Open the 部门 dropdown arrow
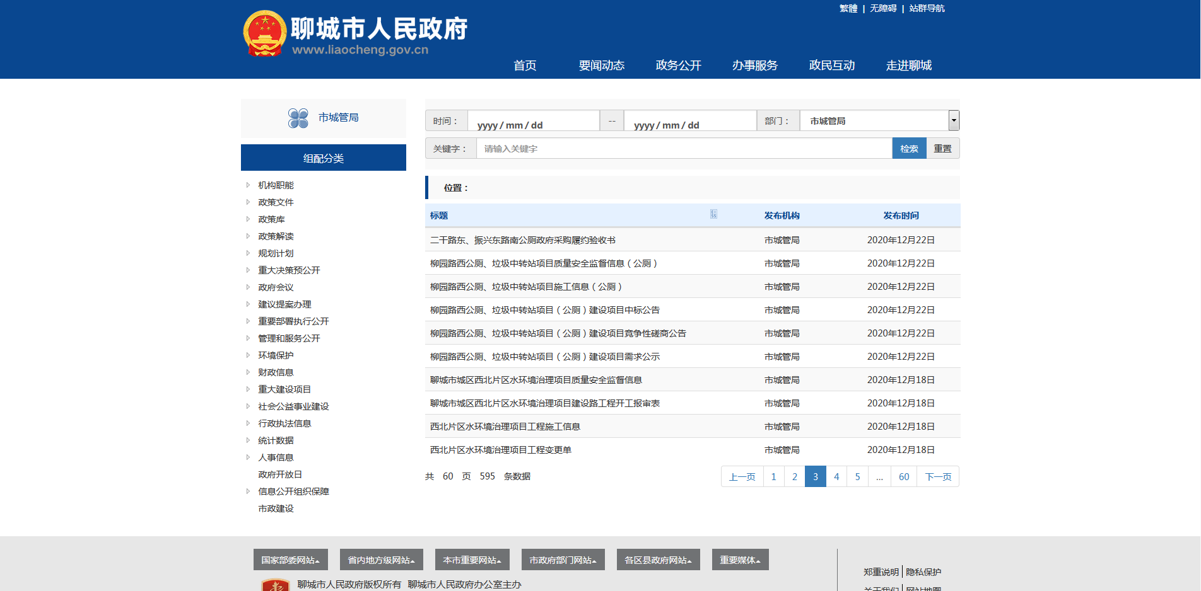 (954, 120)
